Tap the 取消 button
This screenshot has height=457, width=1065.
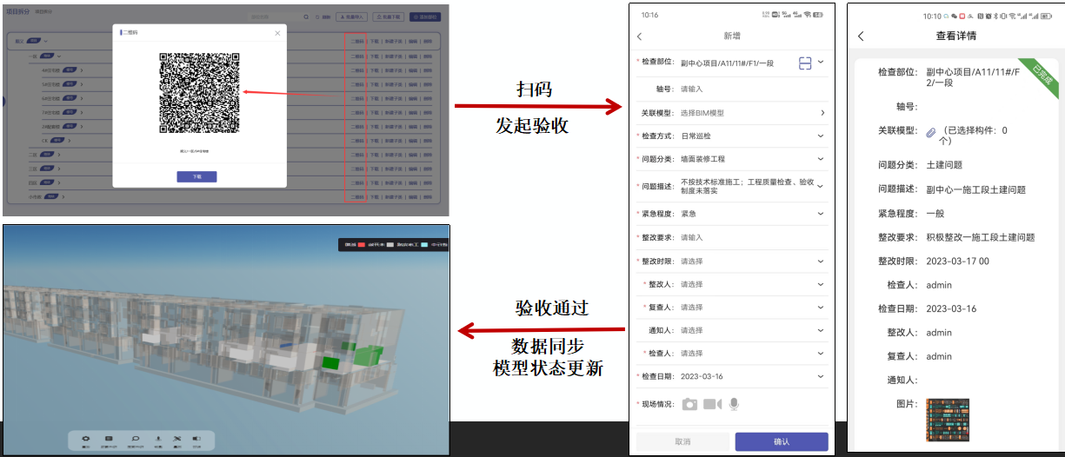coord(682,441)
